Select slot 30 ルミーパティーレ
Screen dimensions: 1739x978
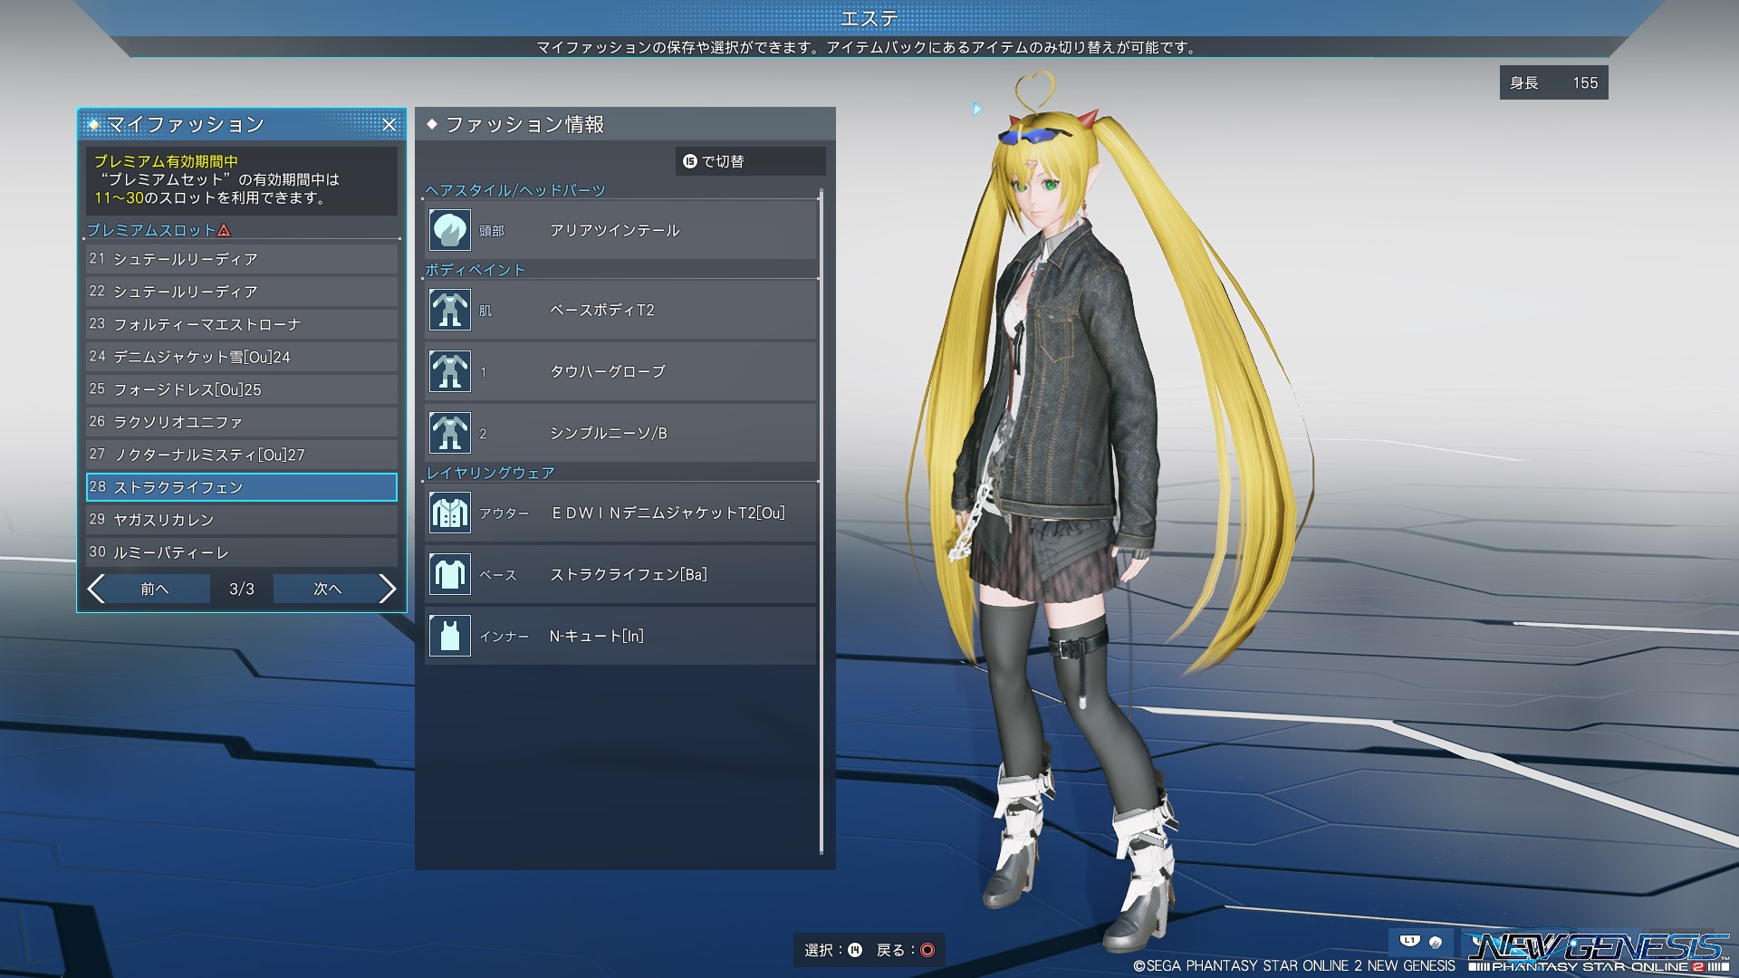(242, 552)
